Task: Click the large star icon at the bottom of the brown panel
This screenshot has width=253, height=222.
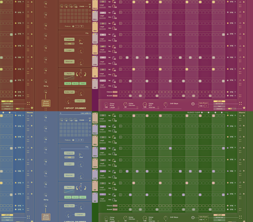Action: tap(32, 108)
